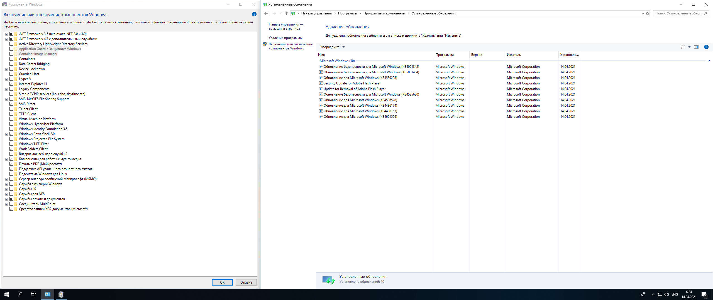Image resolution: width=713 pixels, height=300 pixels.
Task: Enable Windows Hypervisor Platform checkbox
Action: [x=11, y=124]
